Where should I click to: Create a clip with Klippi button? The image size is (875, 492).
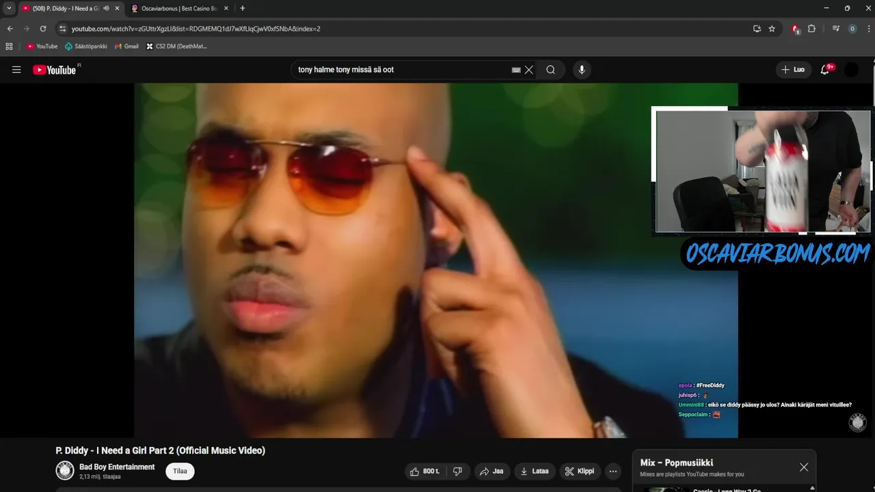(580, 471)
